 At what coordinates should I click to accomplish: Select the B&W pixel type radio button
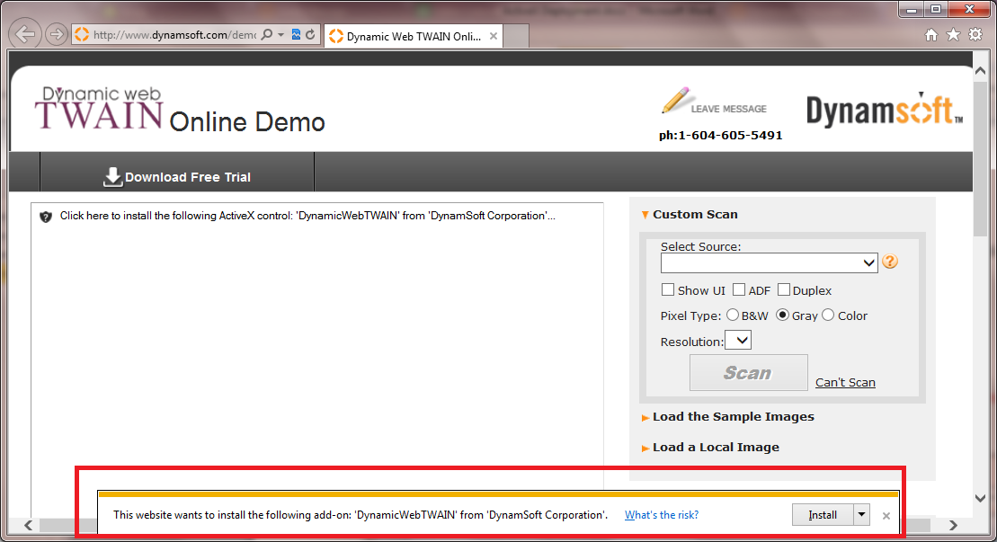tap(733, 315)
